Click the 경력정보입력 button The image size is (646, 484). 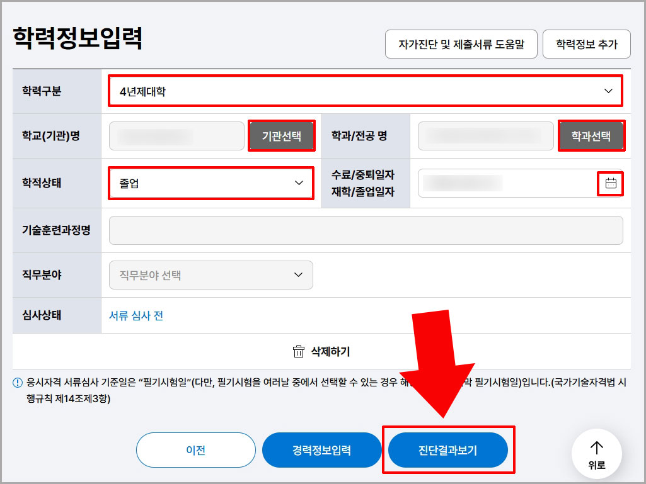tap(321, 450)
